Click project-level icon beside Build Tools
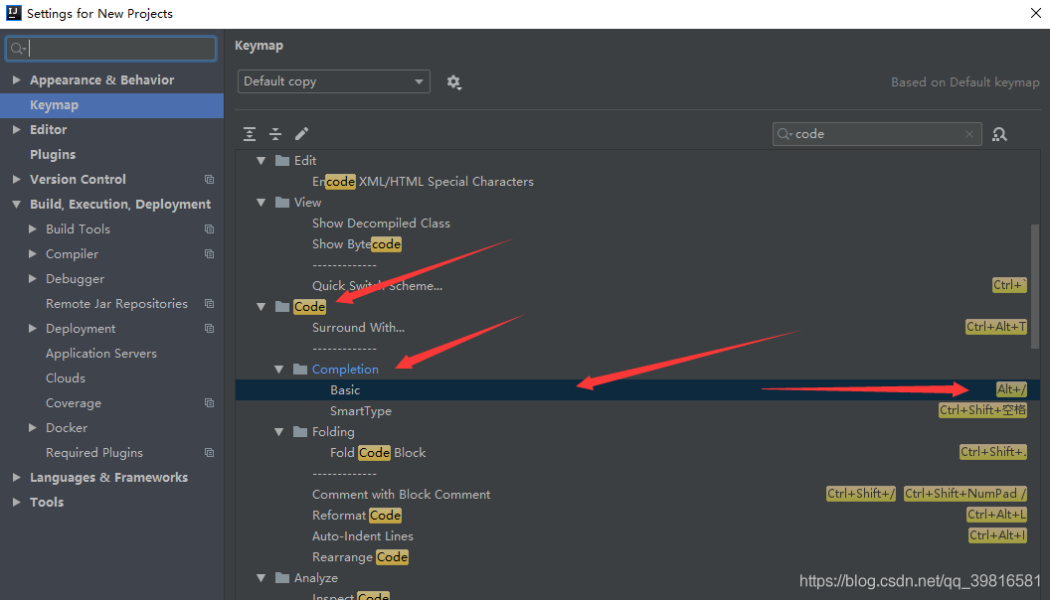The height and width of the screenshot is (600, 1050). (x=209, y=228)
